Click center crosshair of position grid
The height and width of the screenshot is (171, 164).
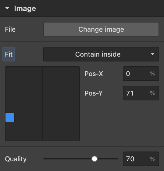coord(43,104)
